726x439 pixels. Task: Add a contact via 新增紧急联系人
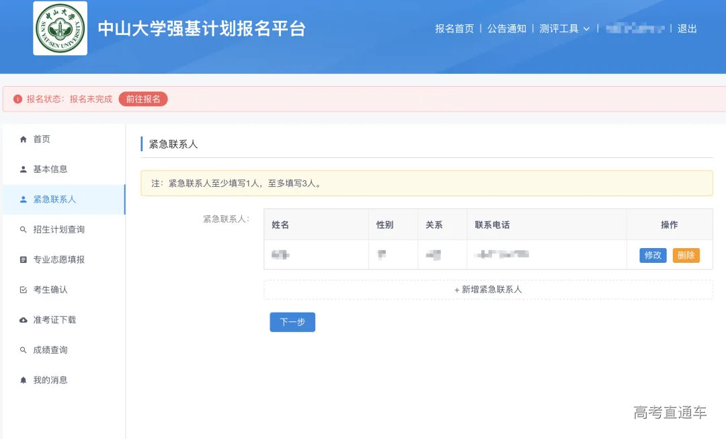[x=489, y=290]
